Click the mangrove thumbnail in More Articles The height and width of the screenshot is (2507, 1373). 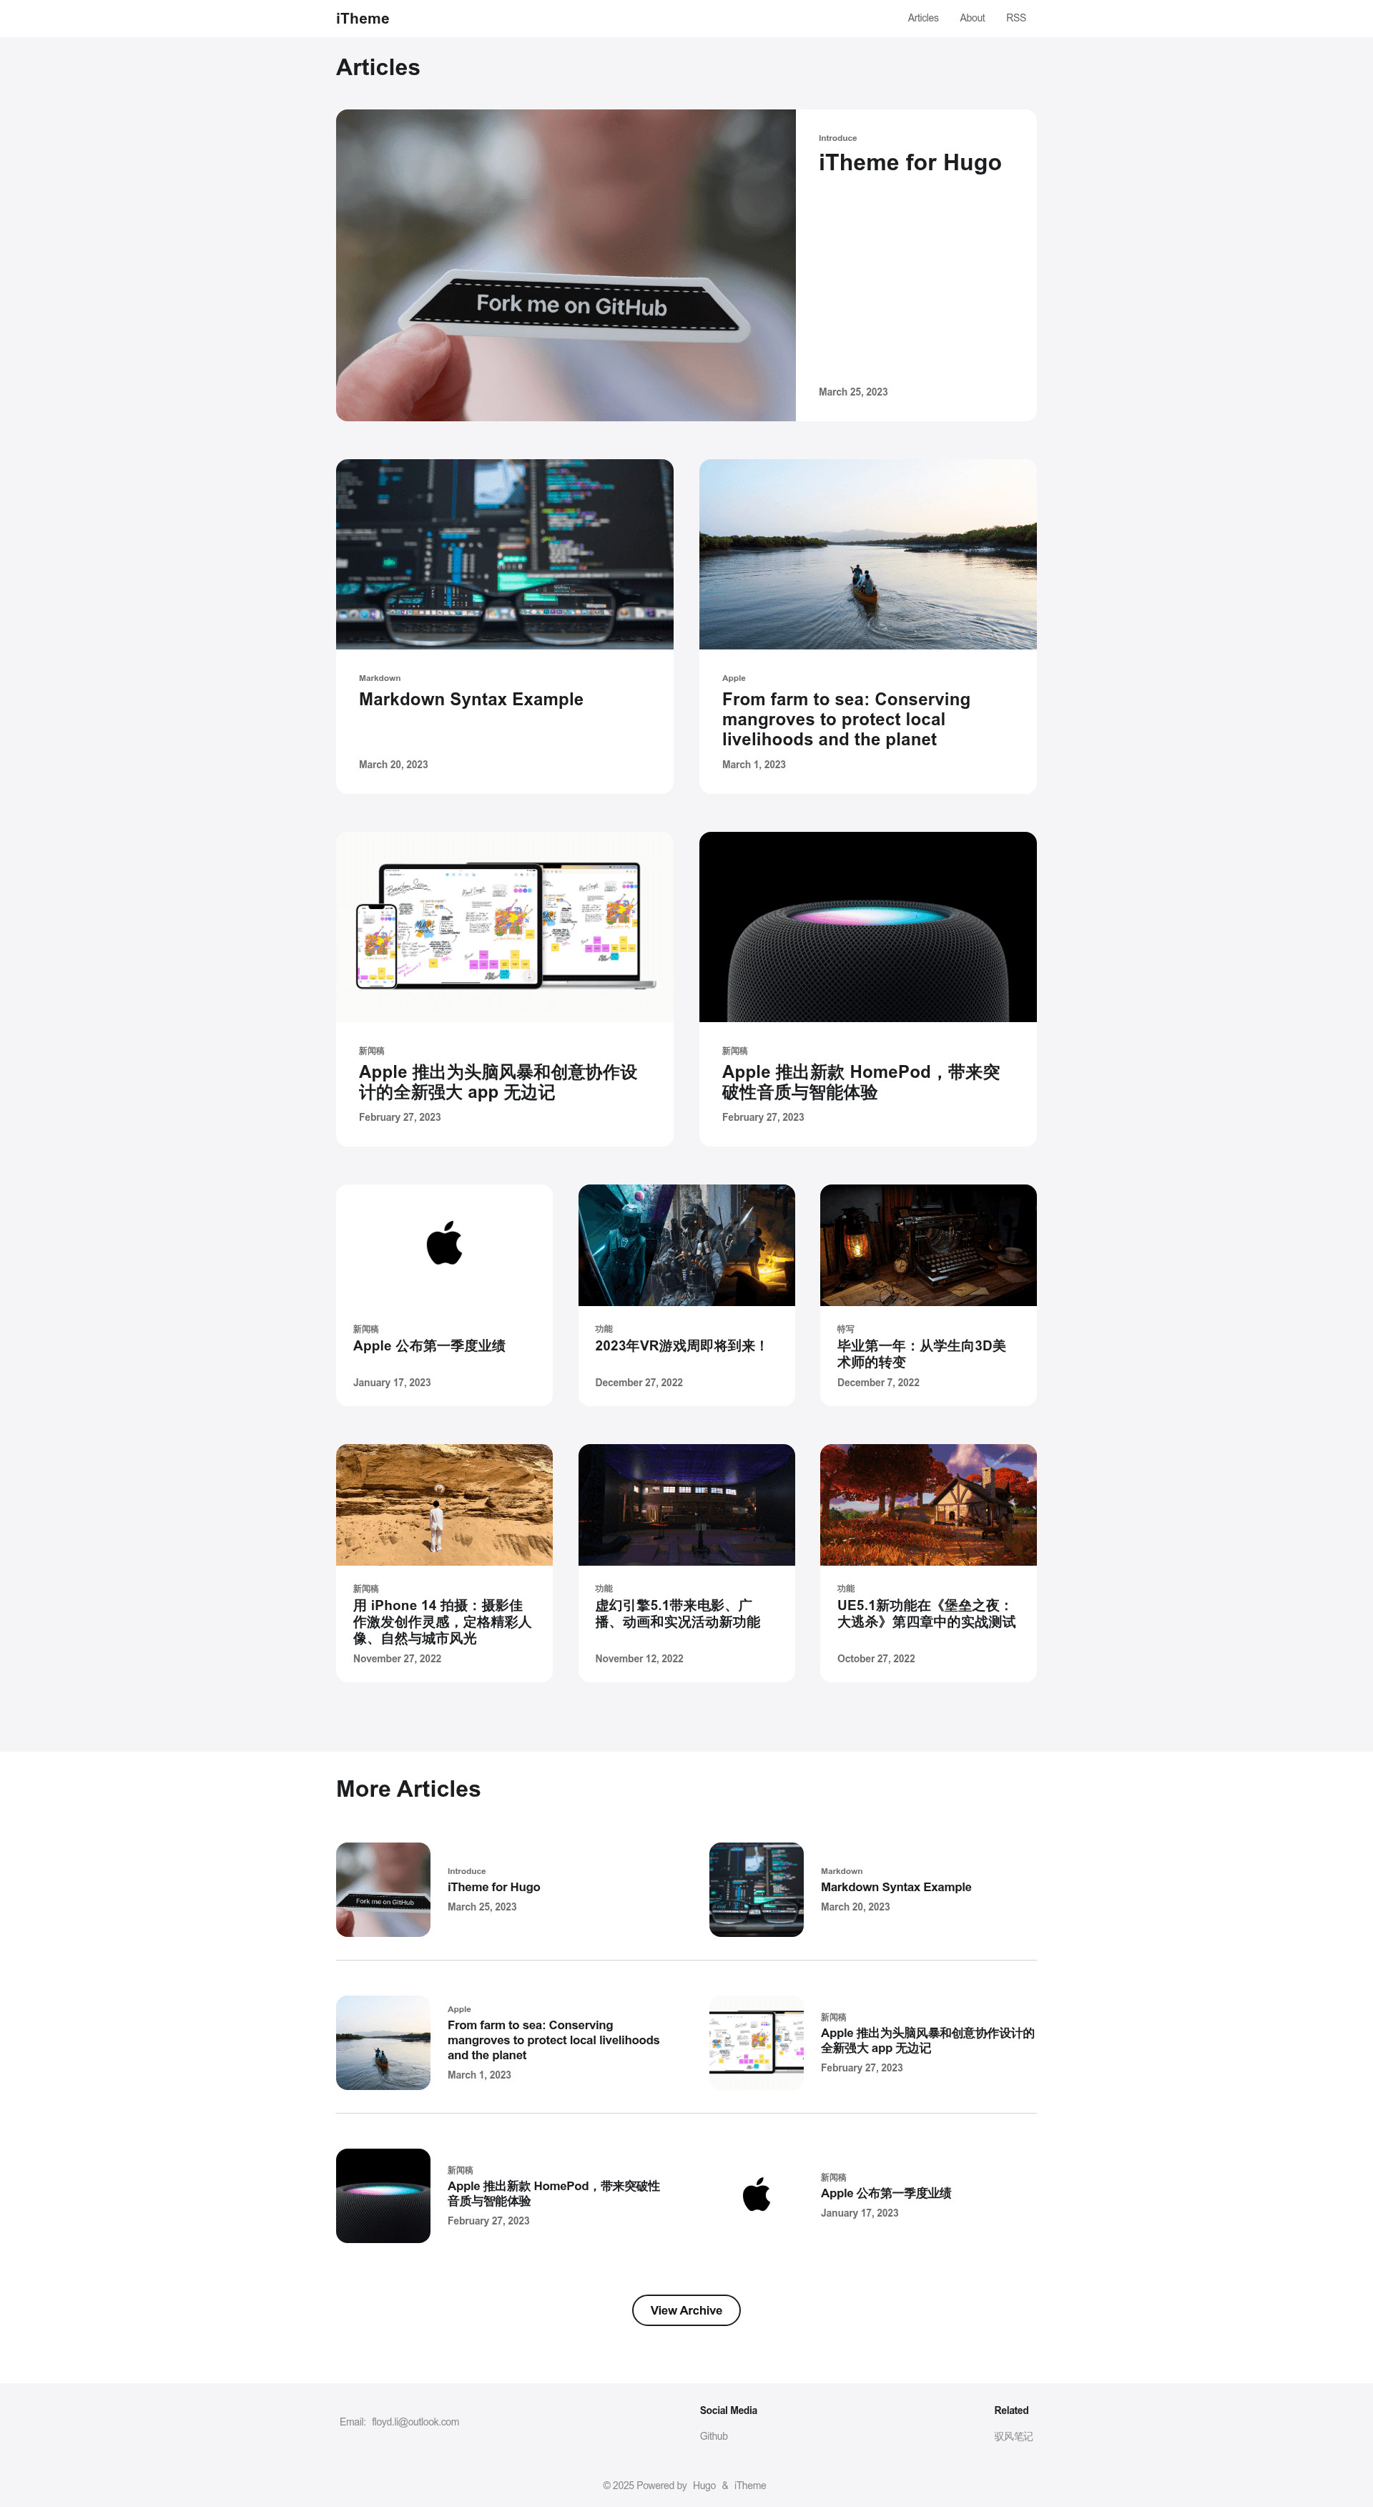point(383,2043)
